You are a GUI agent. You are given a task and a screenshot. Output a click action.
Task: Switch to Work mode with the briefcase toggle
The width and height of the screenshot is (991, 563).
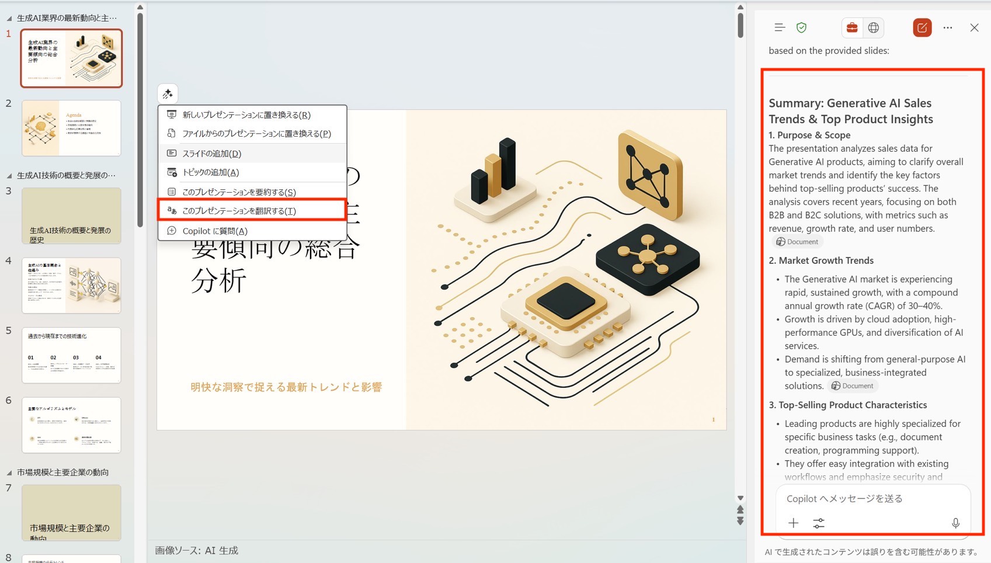[x=852, y=27]
